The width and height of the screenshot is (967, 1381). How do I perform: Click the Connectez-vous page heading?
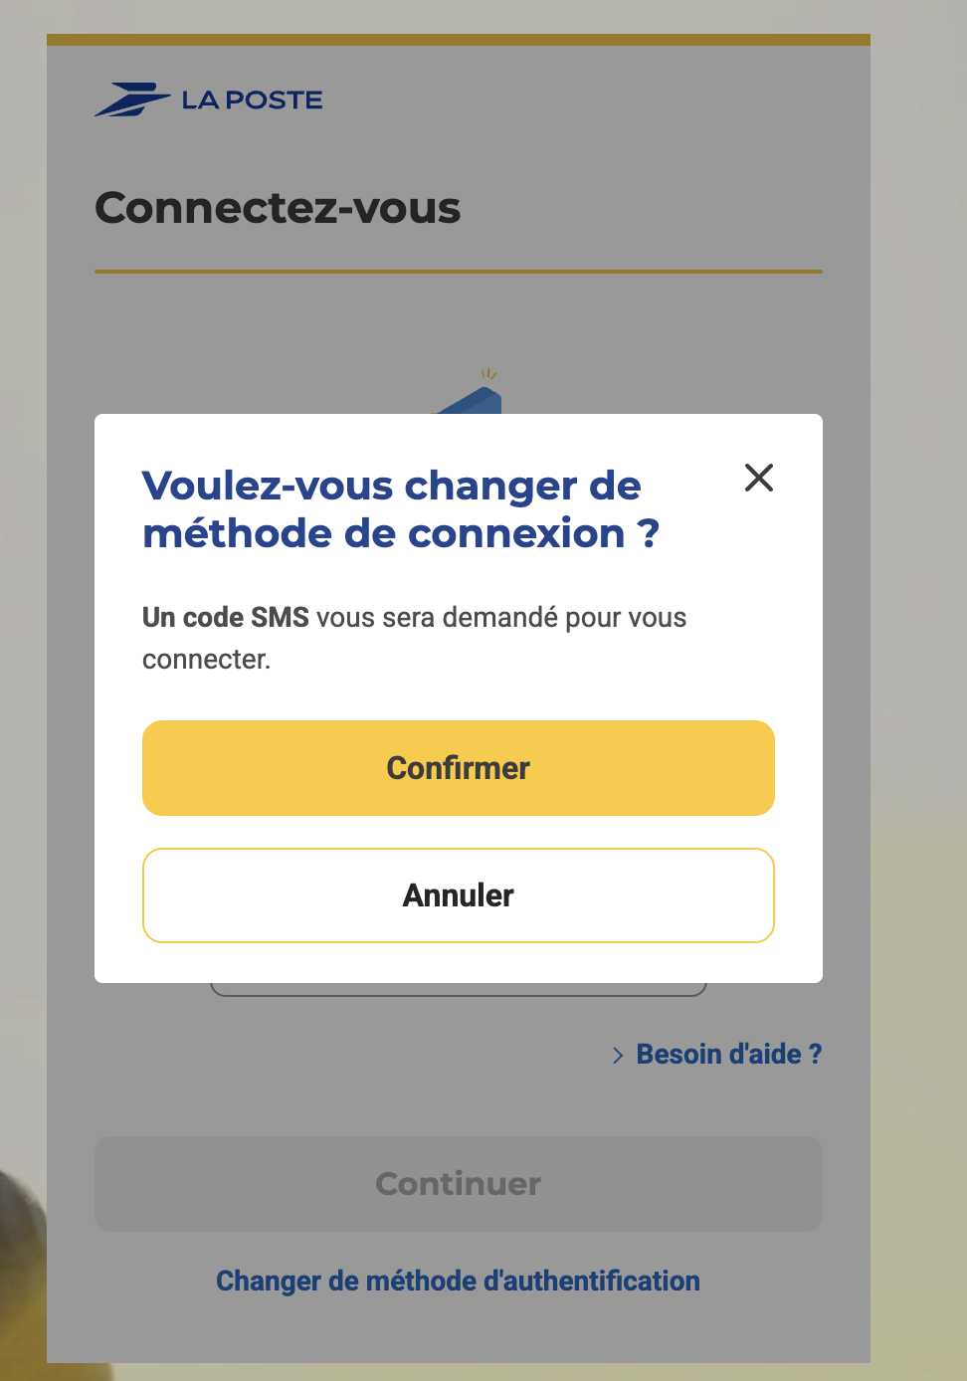point(278,208)
